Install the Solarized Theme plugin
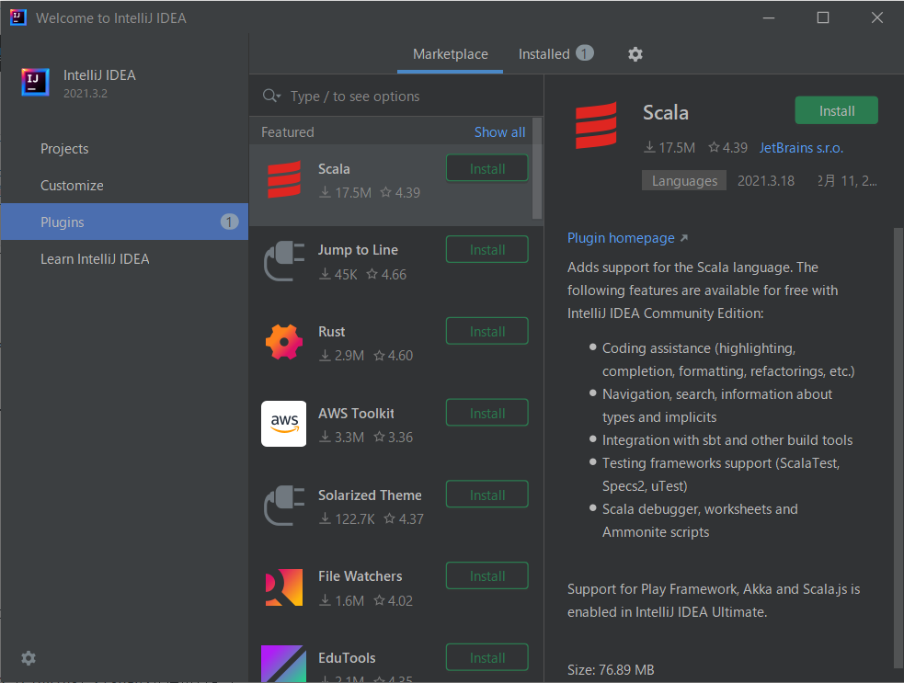Image resolution: width=904 pixels, height=683 pixels. tap(487, 495)
